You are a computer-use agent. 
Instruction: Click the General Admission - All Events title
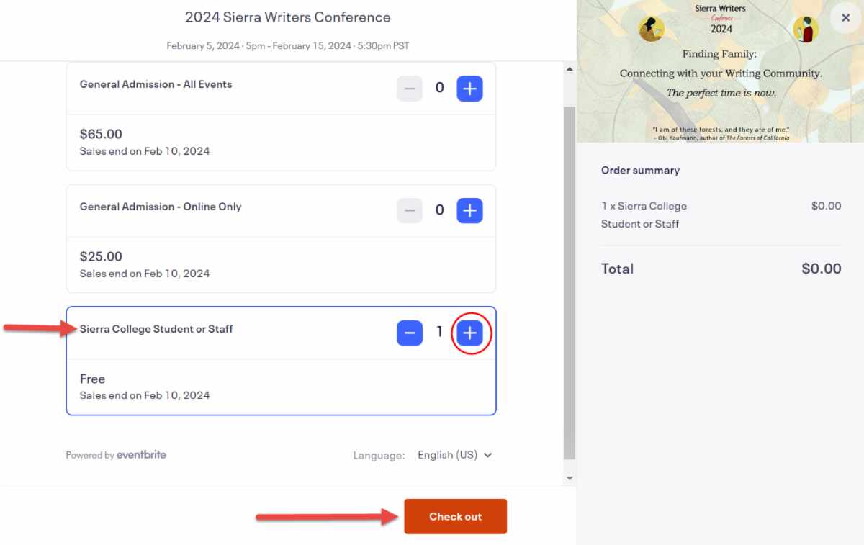(156, 84)
